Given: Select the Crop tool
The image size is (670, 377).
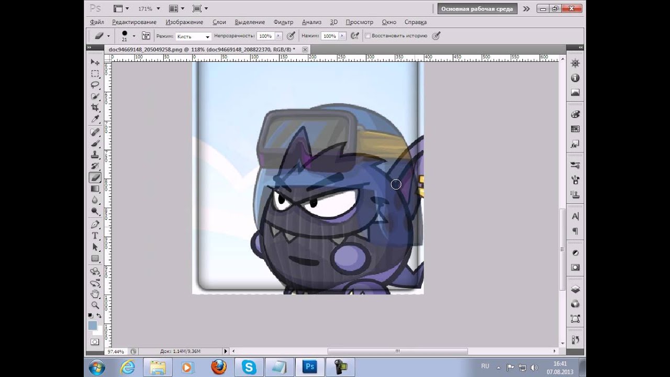Looking at the screenshot, I should click(95, 107).
